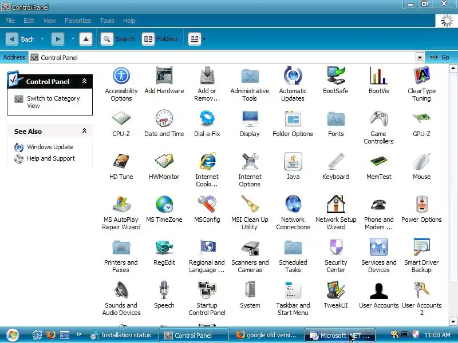Open Smart Driver Backup icon
This screenshot has width=458, height=343.
(422, 247)
